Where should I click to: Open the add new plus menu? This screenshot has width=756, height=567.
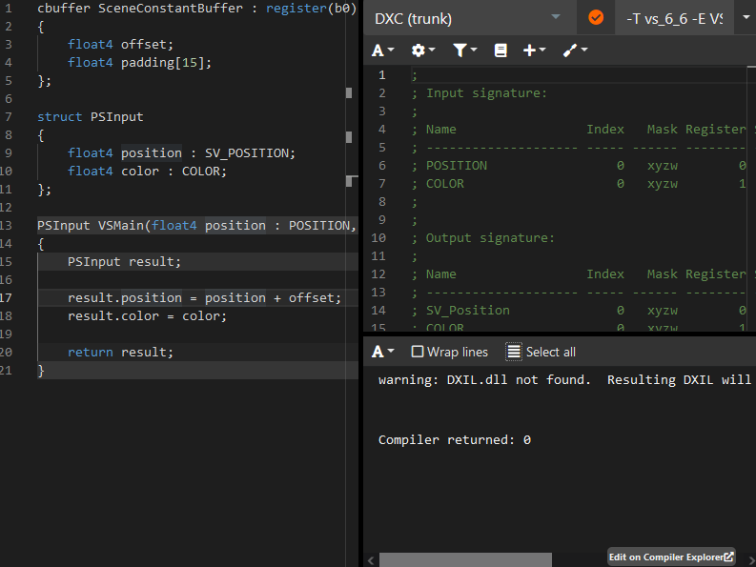tap(534, 51)
